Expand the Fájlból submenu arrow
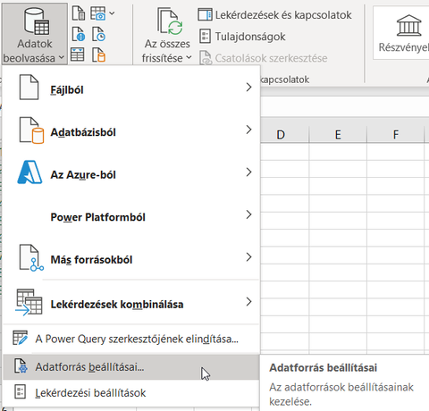This screenshot has height=411, width=429. (249, 88)
